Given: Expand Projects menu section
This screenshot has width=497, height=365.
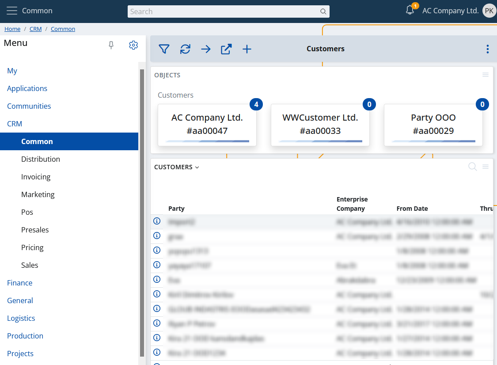Looking at the screenshot, I should click(20, 354).
